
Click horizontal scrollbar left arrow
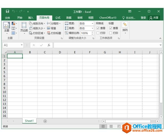pos(104,121)
